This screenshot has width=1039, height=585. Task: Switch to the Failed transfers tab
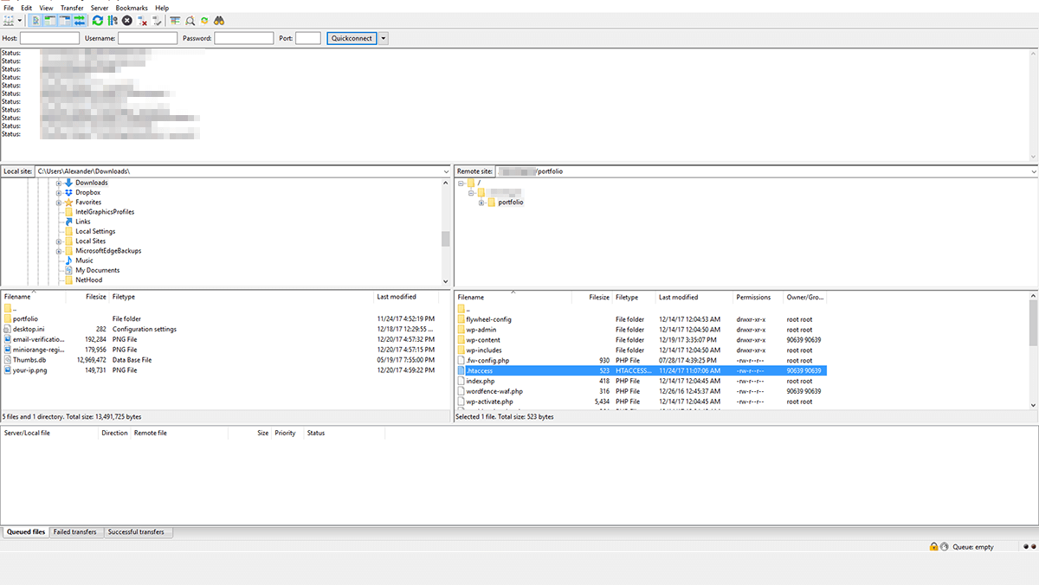[75, 532]
